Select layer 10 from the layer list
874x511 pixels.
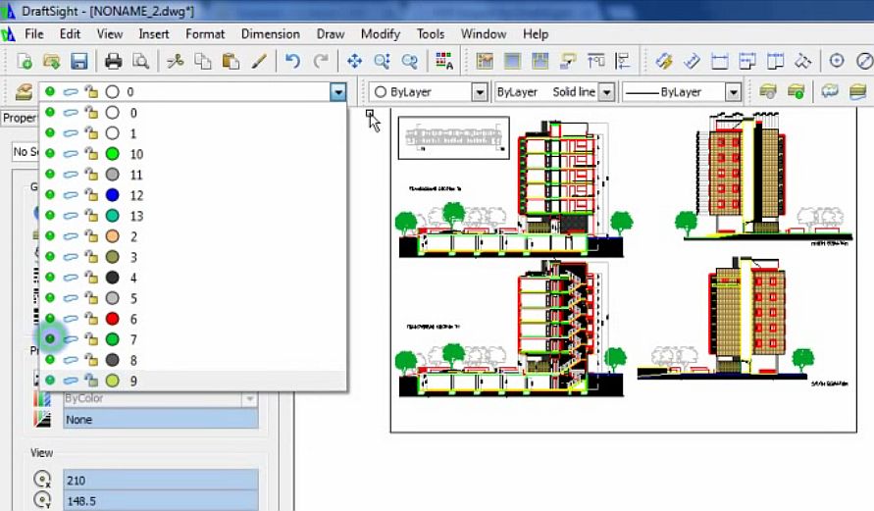click(136, 154)
